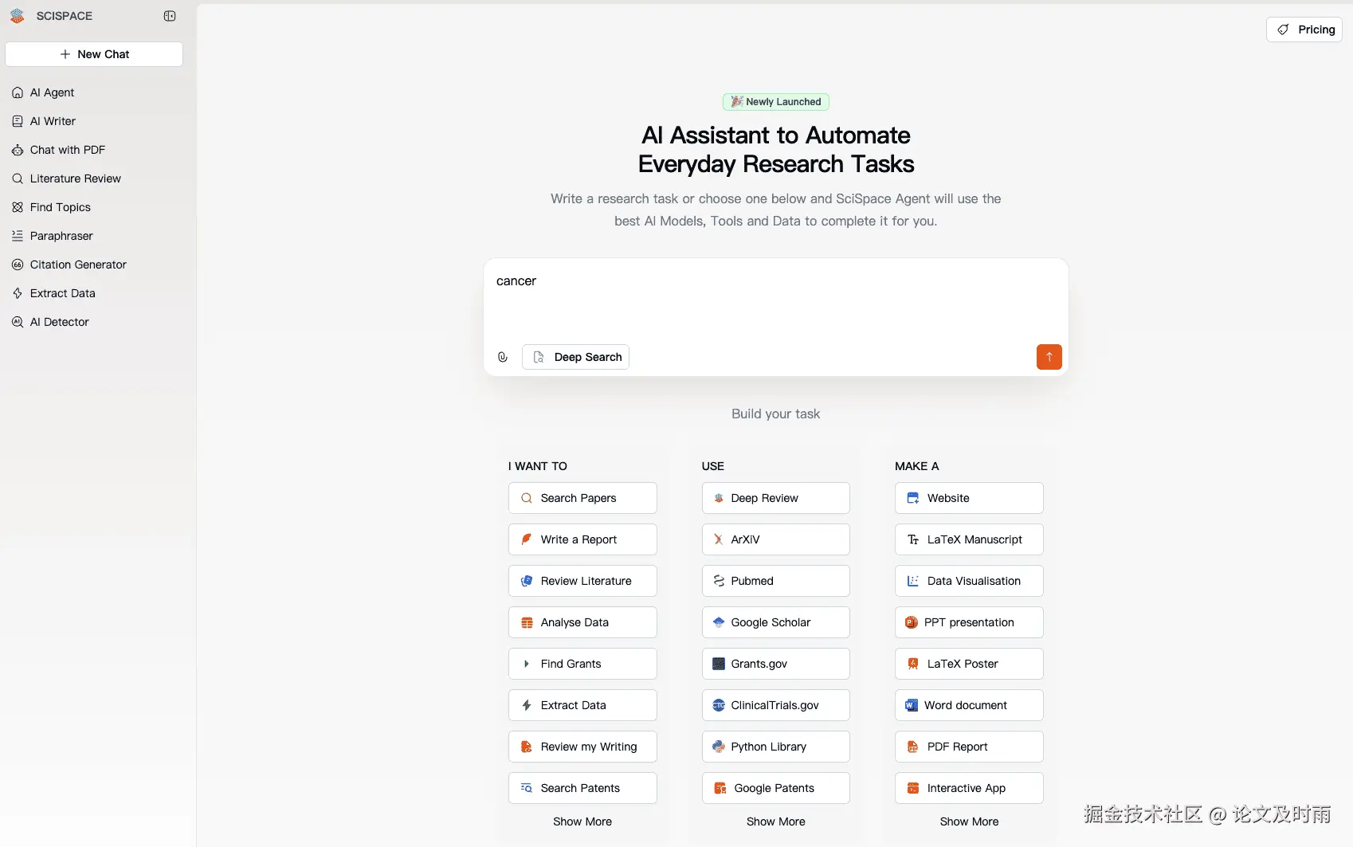Toggle the Deep Search option
1353x847 pixels.
pyautogui.click(x=576, y=357)
